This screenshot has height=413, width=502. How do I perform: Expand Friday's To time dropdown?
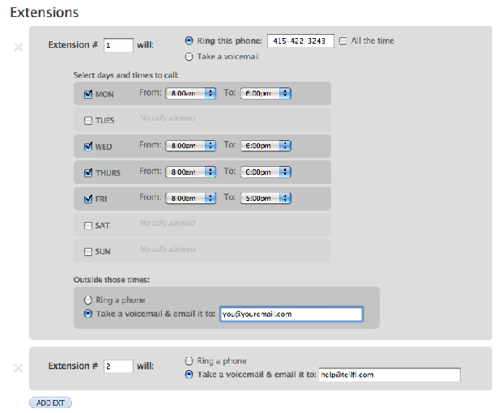click(x=265, y=198)
